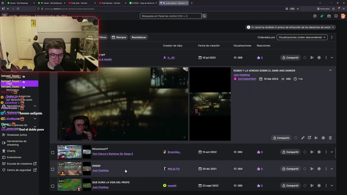The image size is (347, 195).
Task: Expand the QUE DURA LA VIDA row
Action: point(332,186)
